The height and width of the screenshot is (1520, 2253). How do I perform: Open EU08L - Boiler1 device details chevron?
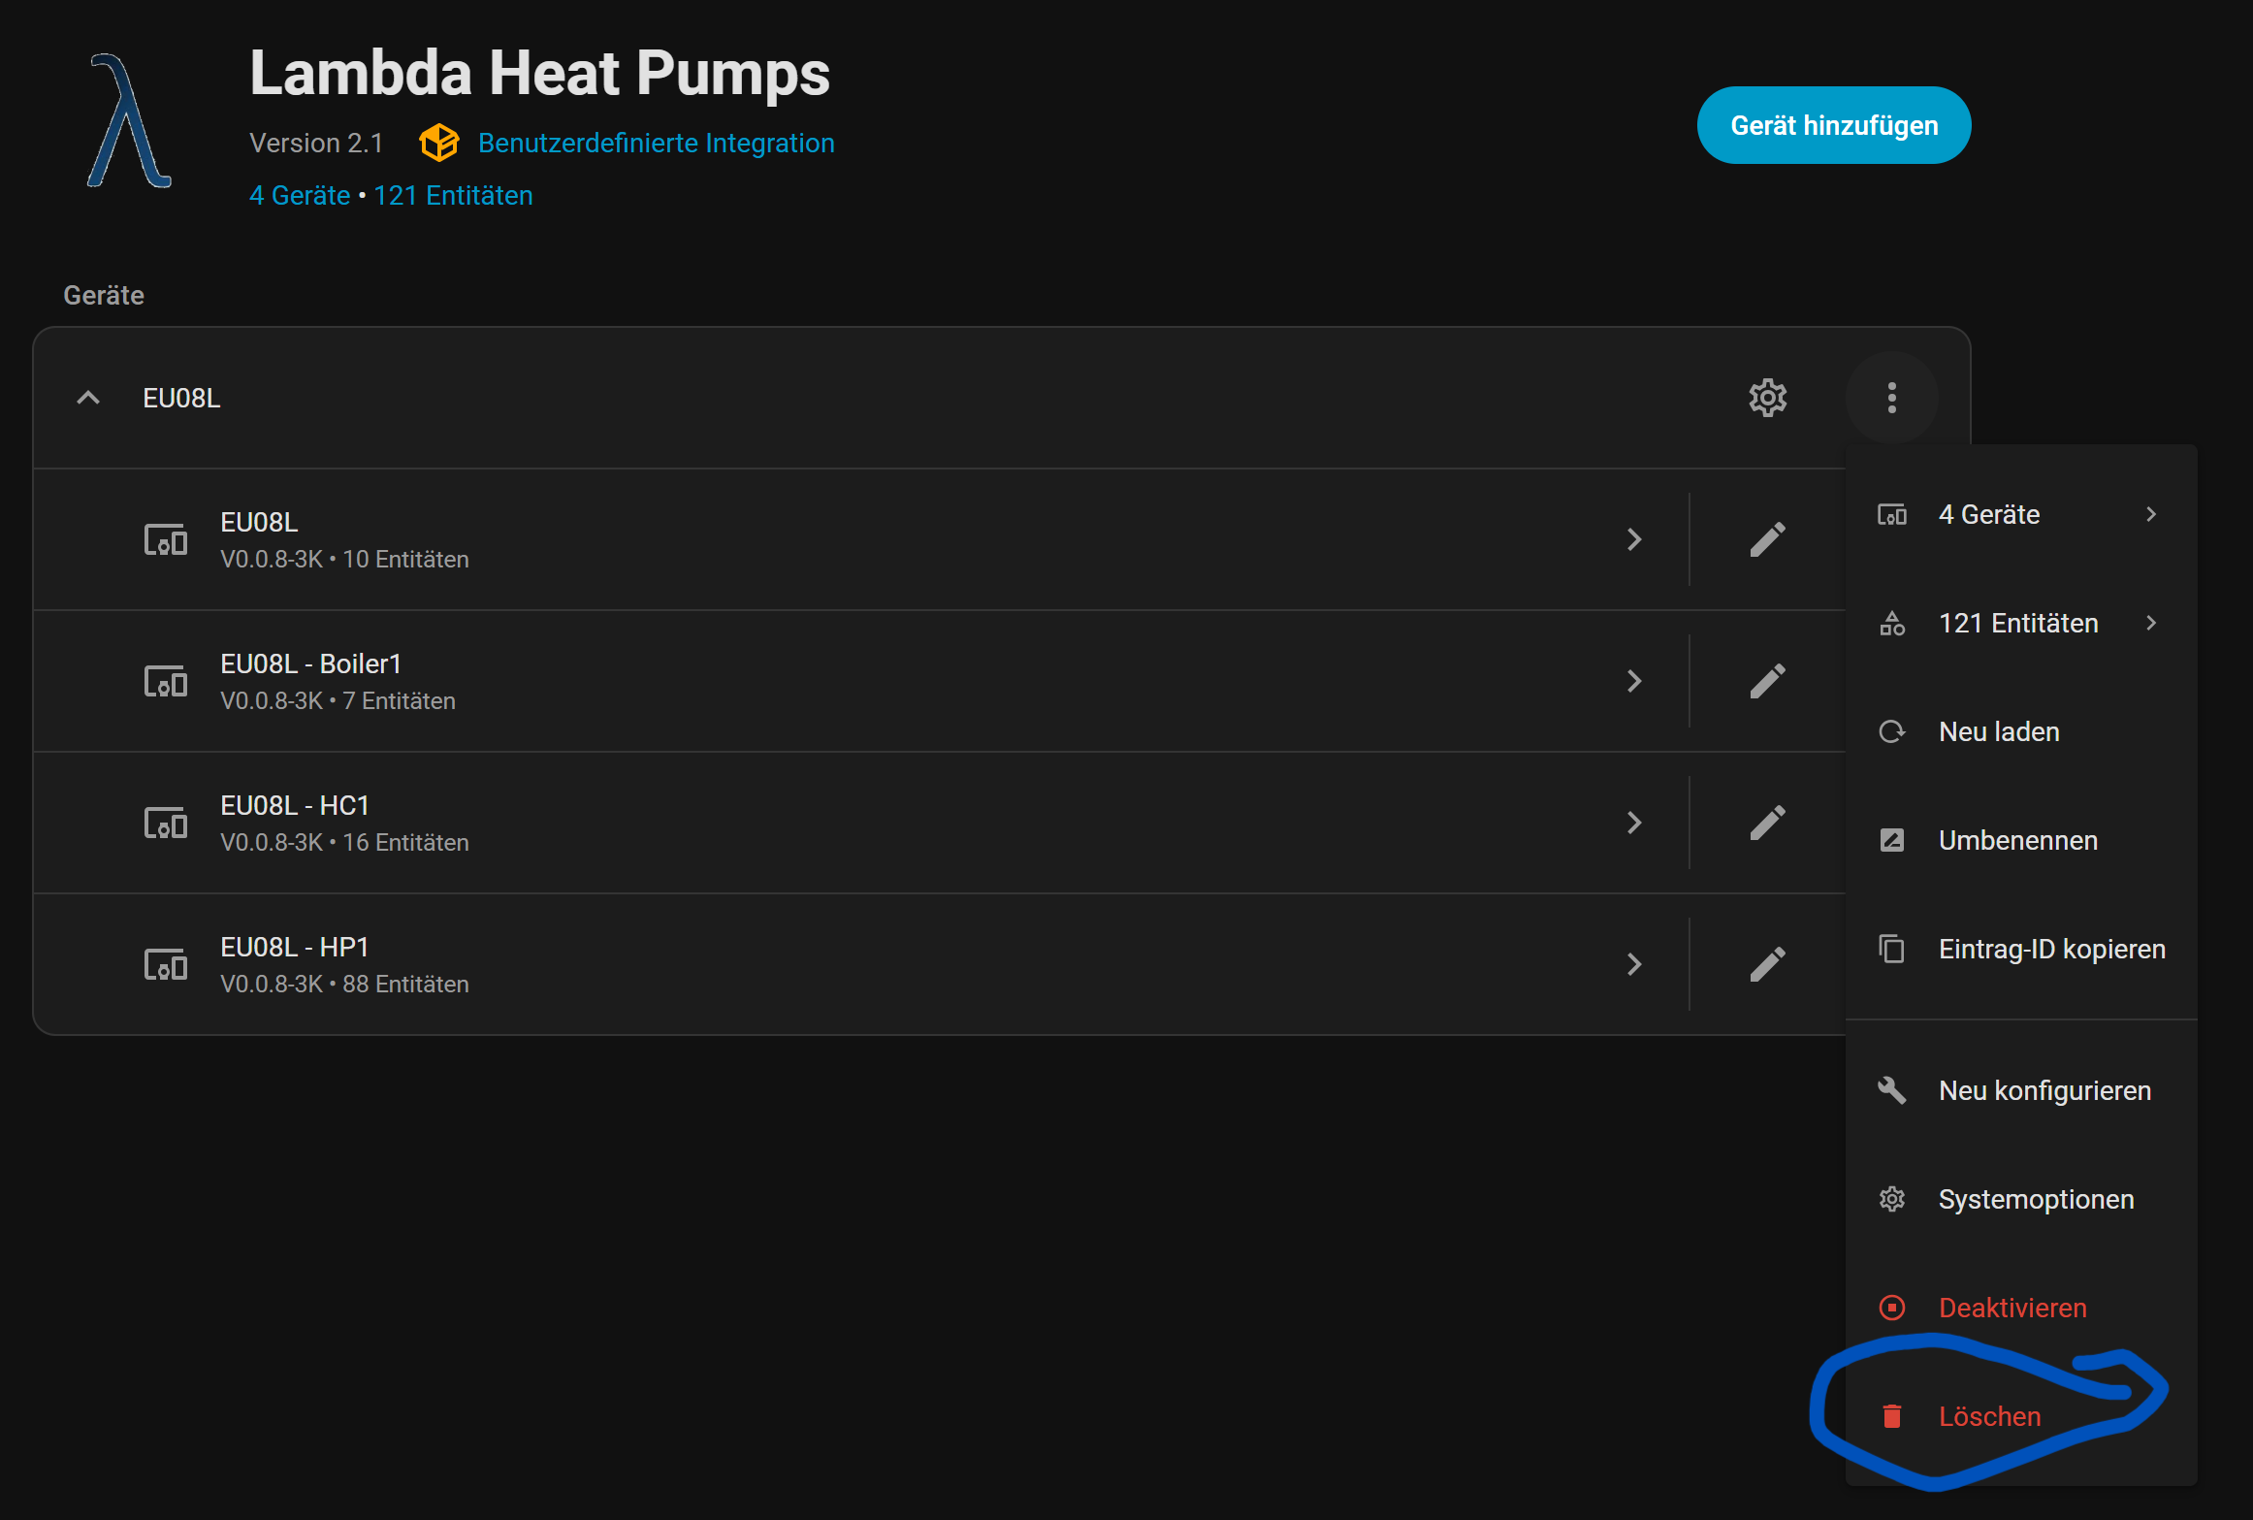click(1634, 681)
